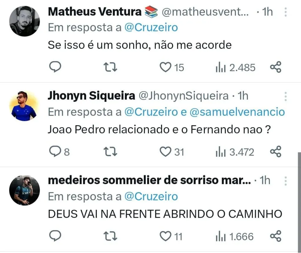Open more options for medeiros's tweet
301x253 pixels.
click(x=285, y=181)
